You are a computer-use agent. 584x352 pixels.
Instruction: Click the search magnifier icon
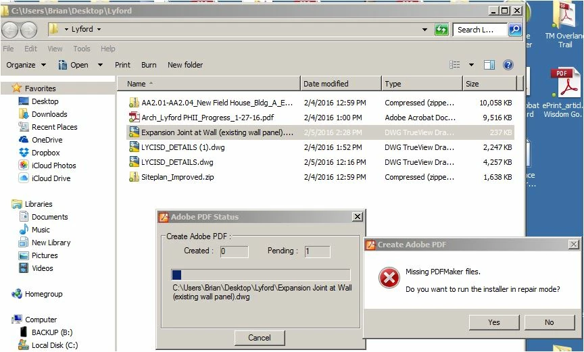click(x=515, y=30)
